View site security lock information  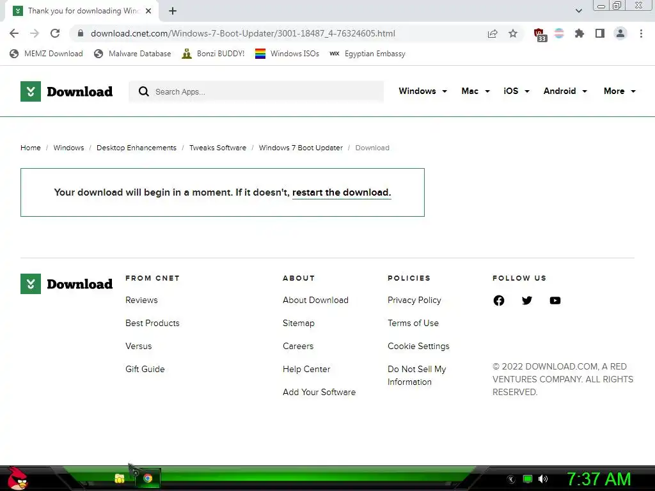[81, 33]
